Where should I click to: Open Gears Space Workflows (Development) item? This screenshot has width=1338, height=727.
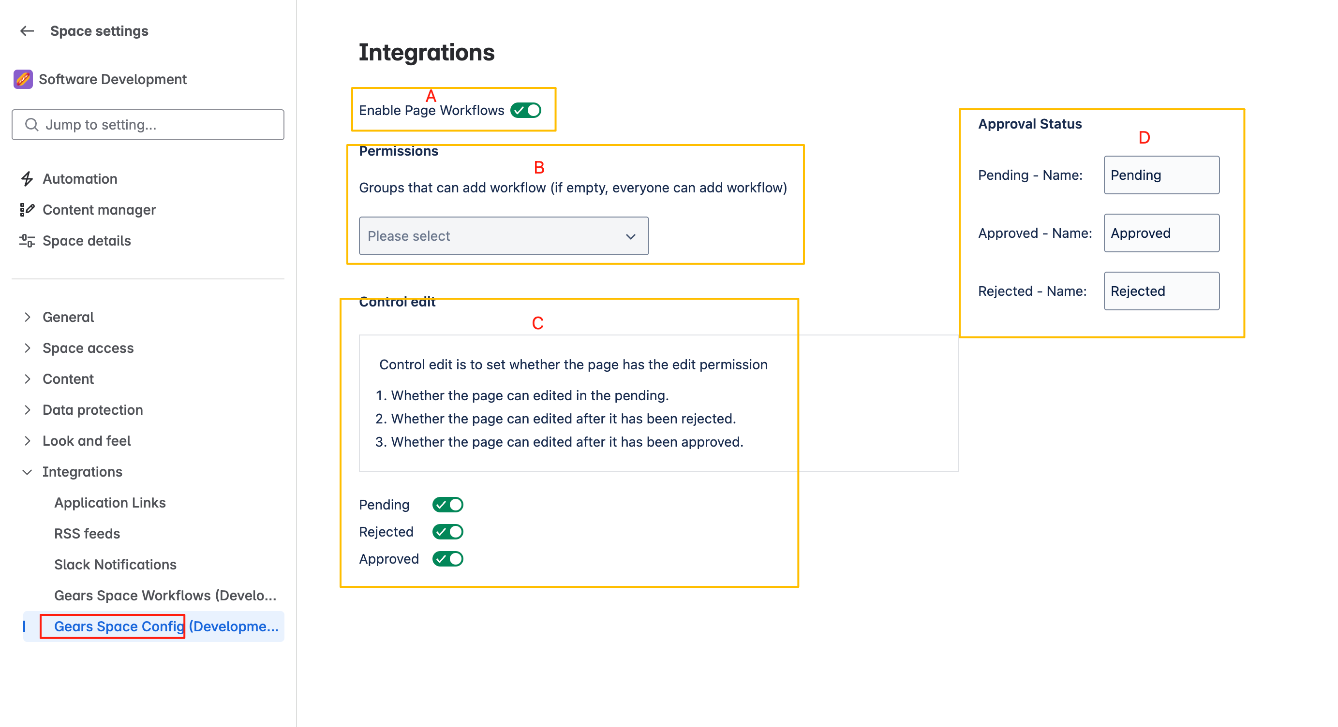click(x=165, y=596)
